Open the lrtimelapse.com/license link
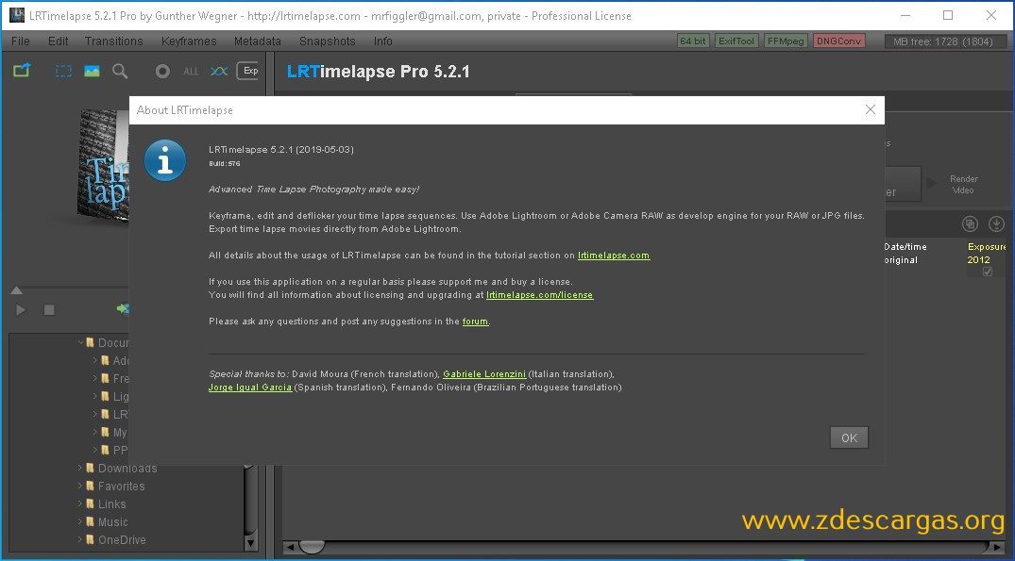Image resolution: width=1015 pixels, height=561 pixels. (x=540, y=295)
